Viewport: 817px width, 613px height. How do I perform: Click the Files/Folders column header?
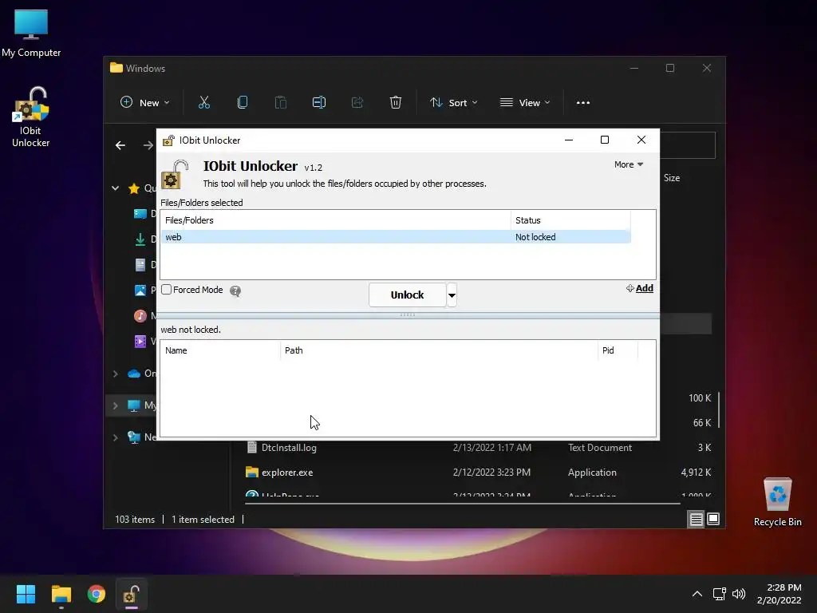tap(336, 220)
